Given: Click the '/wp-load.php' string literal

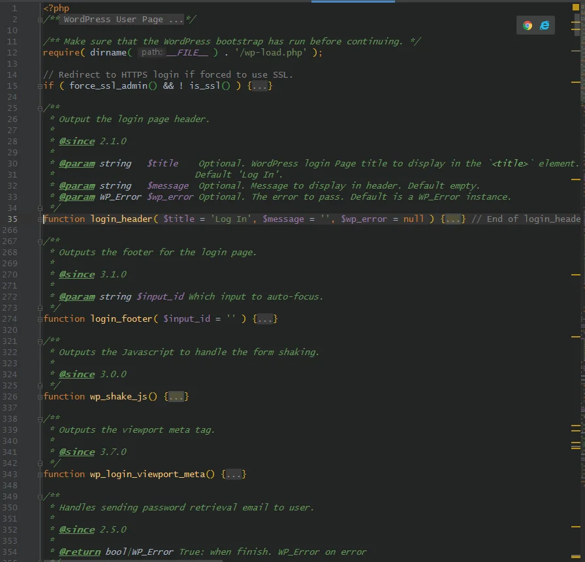Looking at the screenshot, I should [x=270, y=53].
